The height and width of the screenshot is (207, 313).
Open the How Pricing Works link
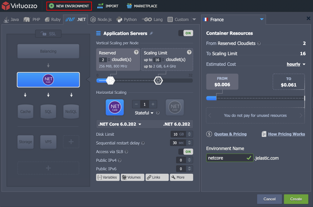286,134
